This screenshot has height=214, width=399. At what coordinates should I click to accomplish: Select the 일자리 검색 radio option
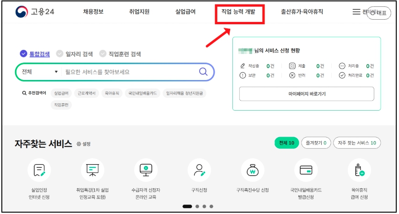(75, 53)
